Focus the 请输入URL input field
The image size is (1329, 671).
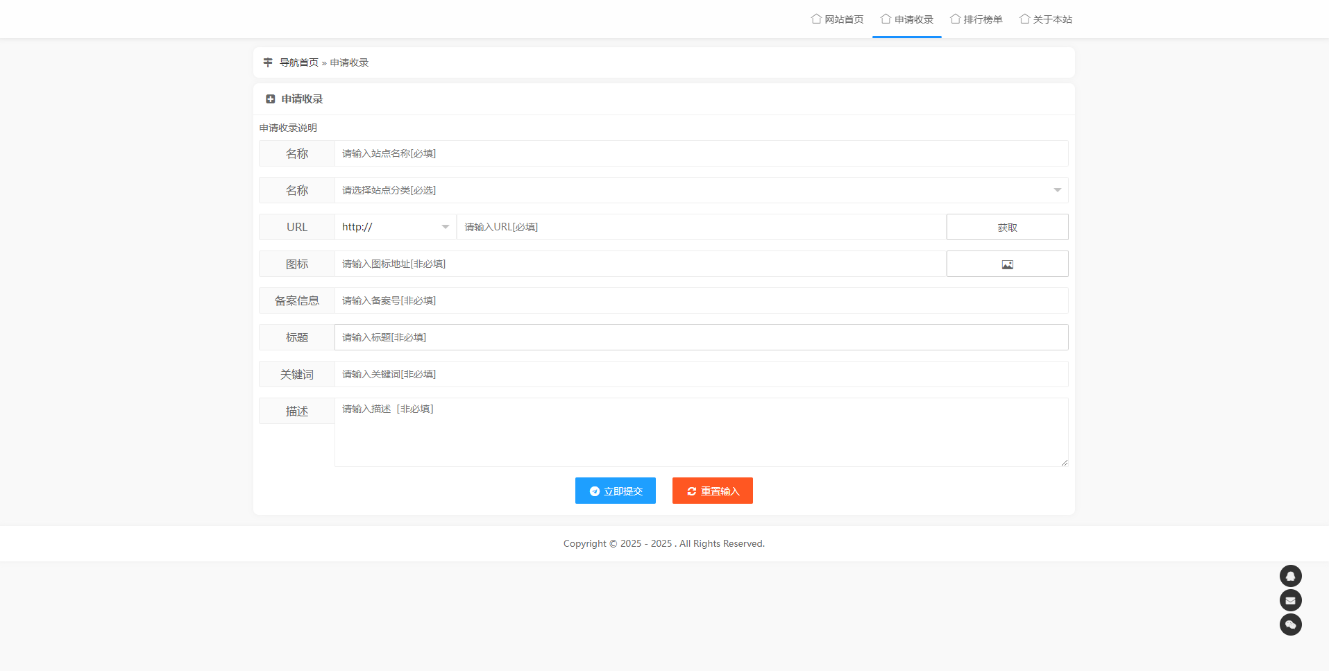point(702,227)
